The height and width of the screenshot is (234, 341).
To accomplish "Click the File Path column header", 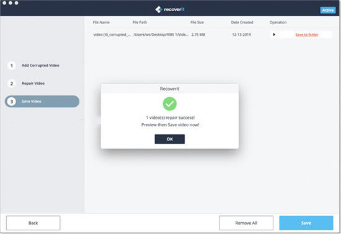I will click(x=139, y=22).
